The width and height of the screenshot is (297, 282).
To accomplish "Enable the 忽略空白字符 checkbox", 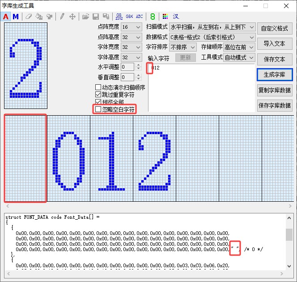I will pyautogui.click(x=98, y=109).
